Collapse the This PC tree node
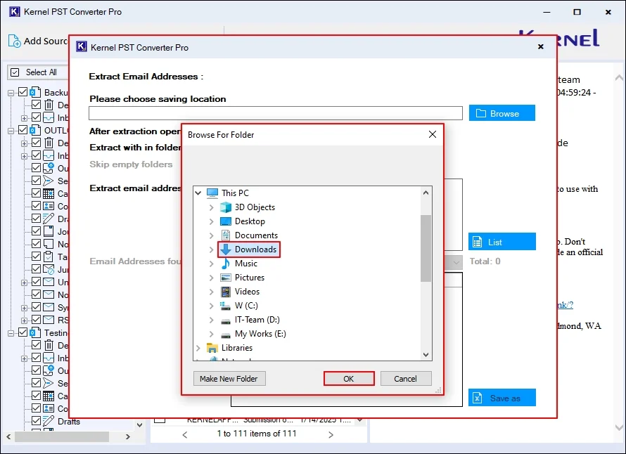The width and height of the screenshot is (626, 454). (198, 193)
